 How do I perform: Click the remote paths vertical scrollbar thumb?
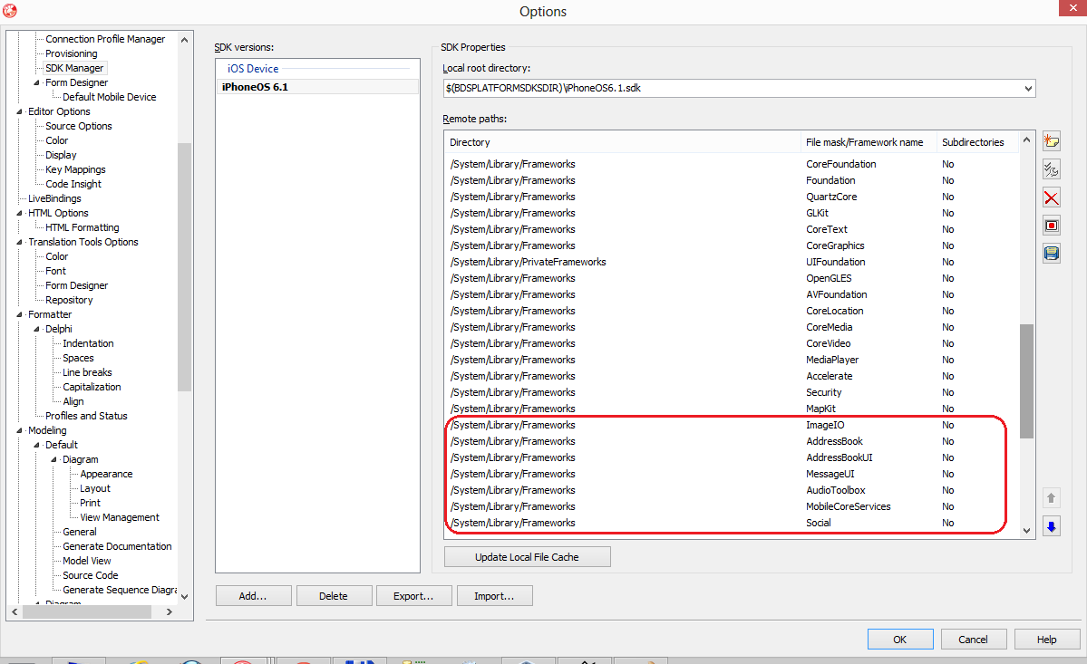tap(1026, 380)
